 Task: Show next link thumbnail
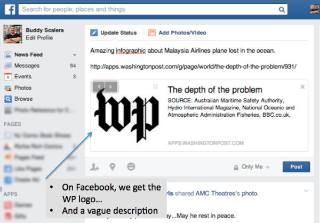[111, 86]
